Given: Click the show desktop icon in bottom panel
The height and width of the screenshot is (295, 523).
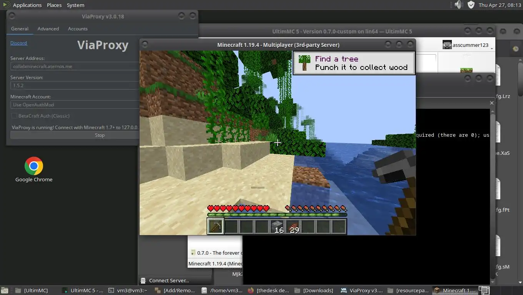Looking at the screenshot, I should pyautogui.click(x=5, y=290).
